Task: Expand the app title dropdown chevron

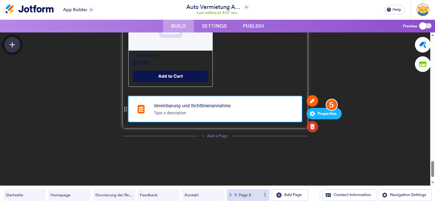Action: (246, 7)
